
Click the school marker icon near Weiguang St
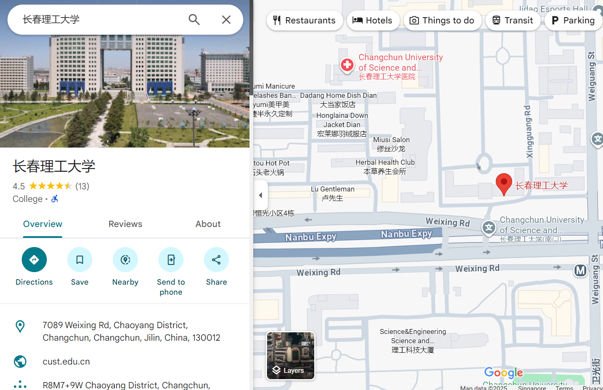pyautogui.click(x=597, y=139)
